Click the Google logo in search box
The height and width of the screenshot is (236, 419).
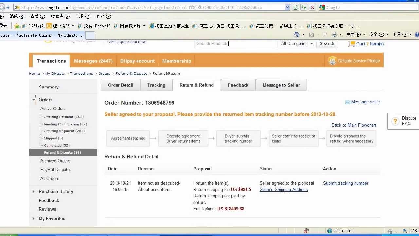tap(322, 7)
